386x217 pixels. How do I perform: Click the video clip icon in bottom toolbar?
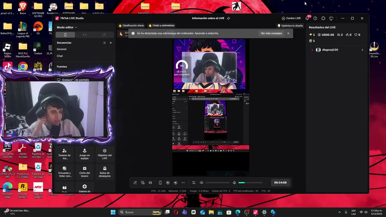150,183
